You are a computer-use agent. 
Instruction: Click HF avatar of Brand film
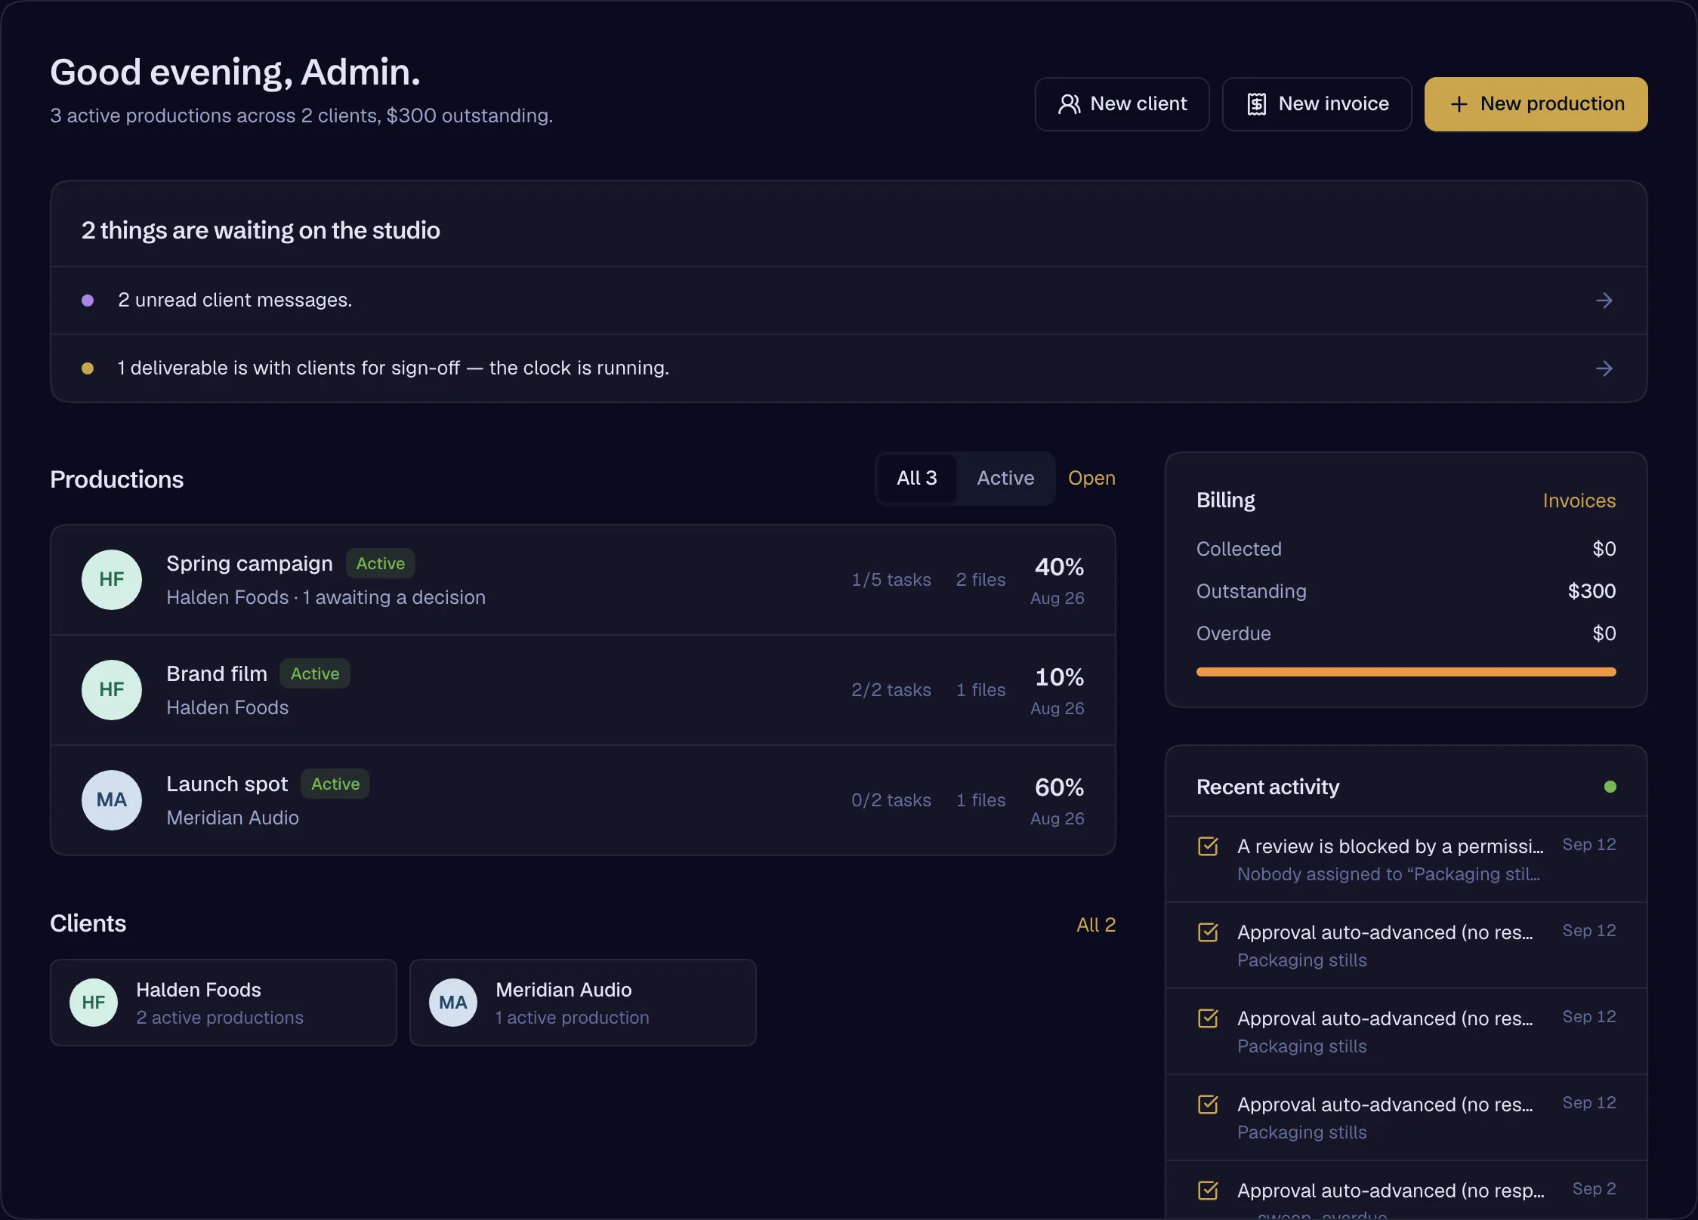112,690
